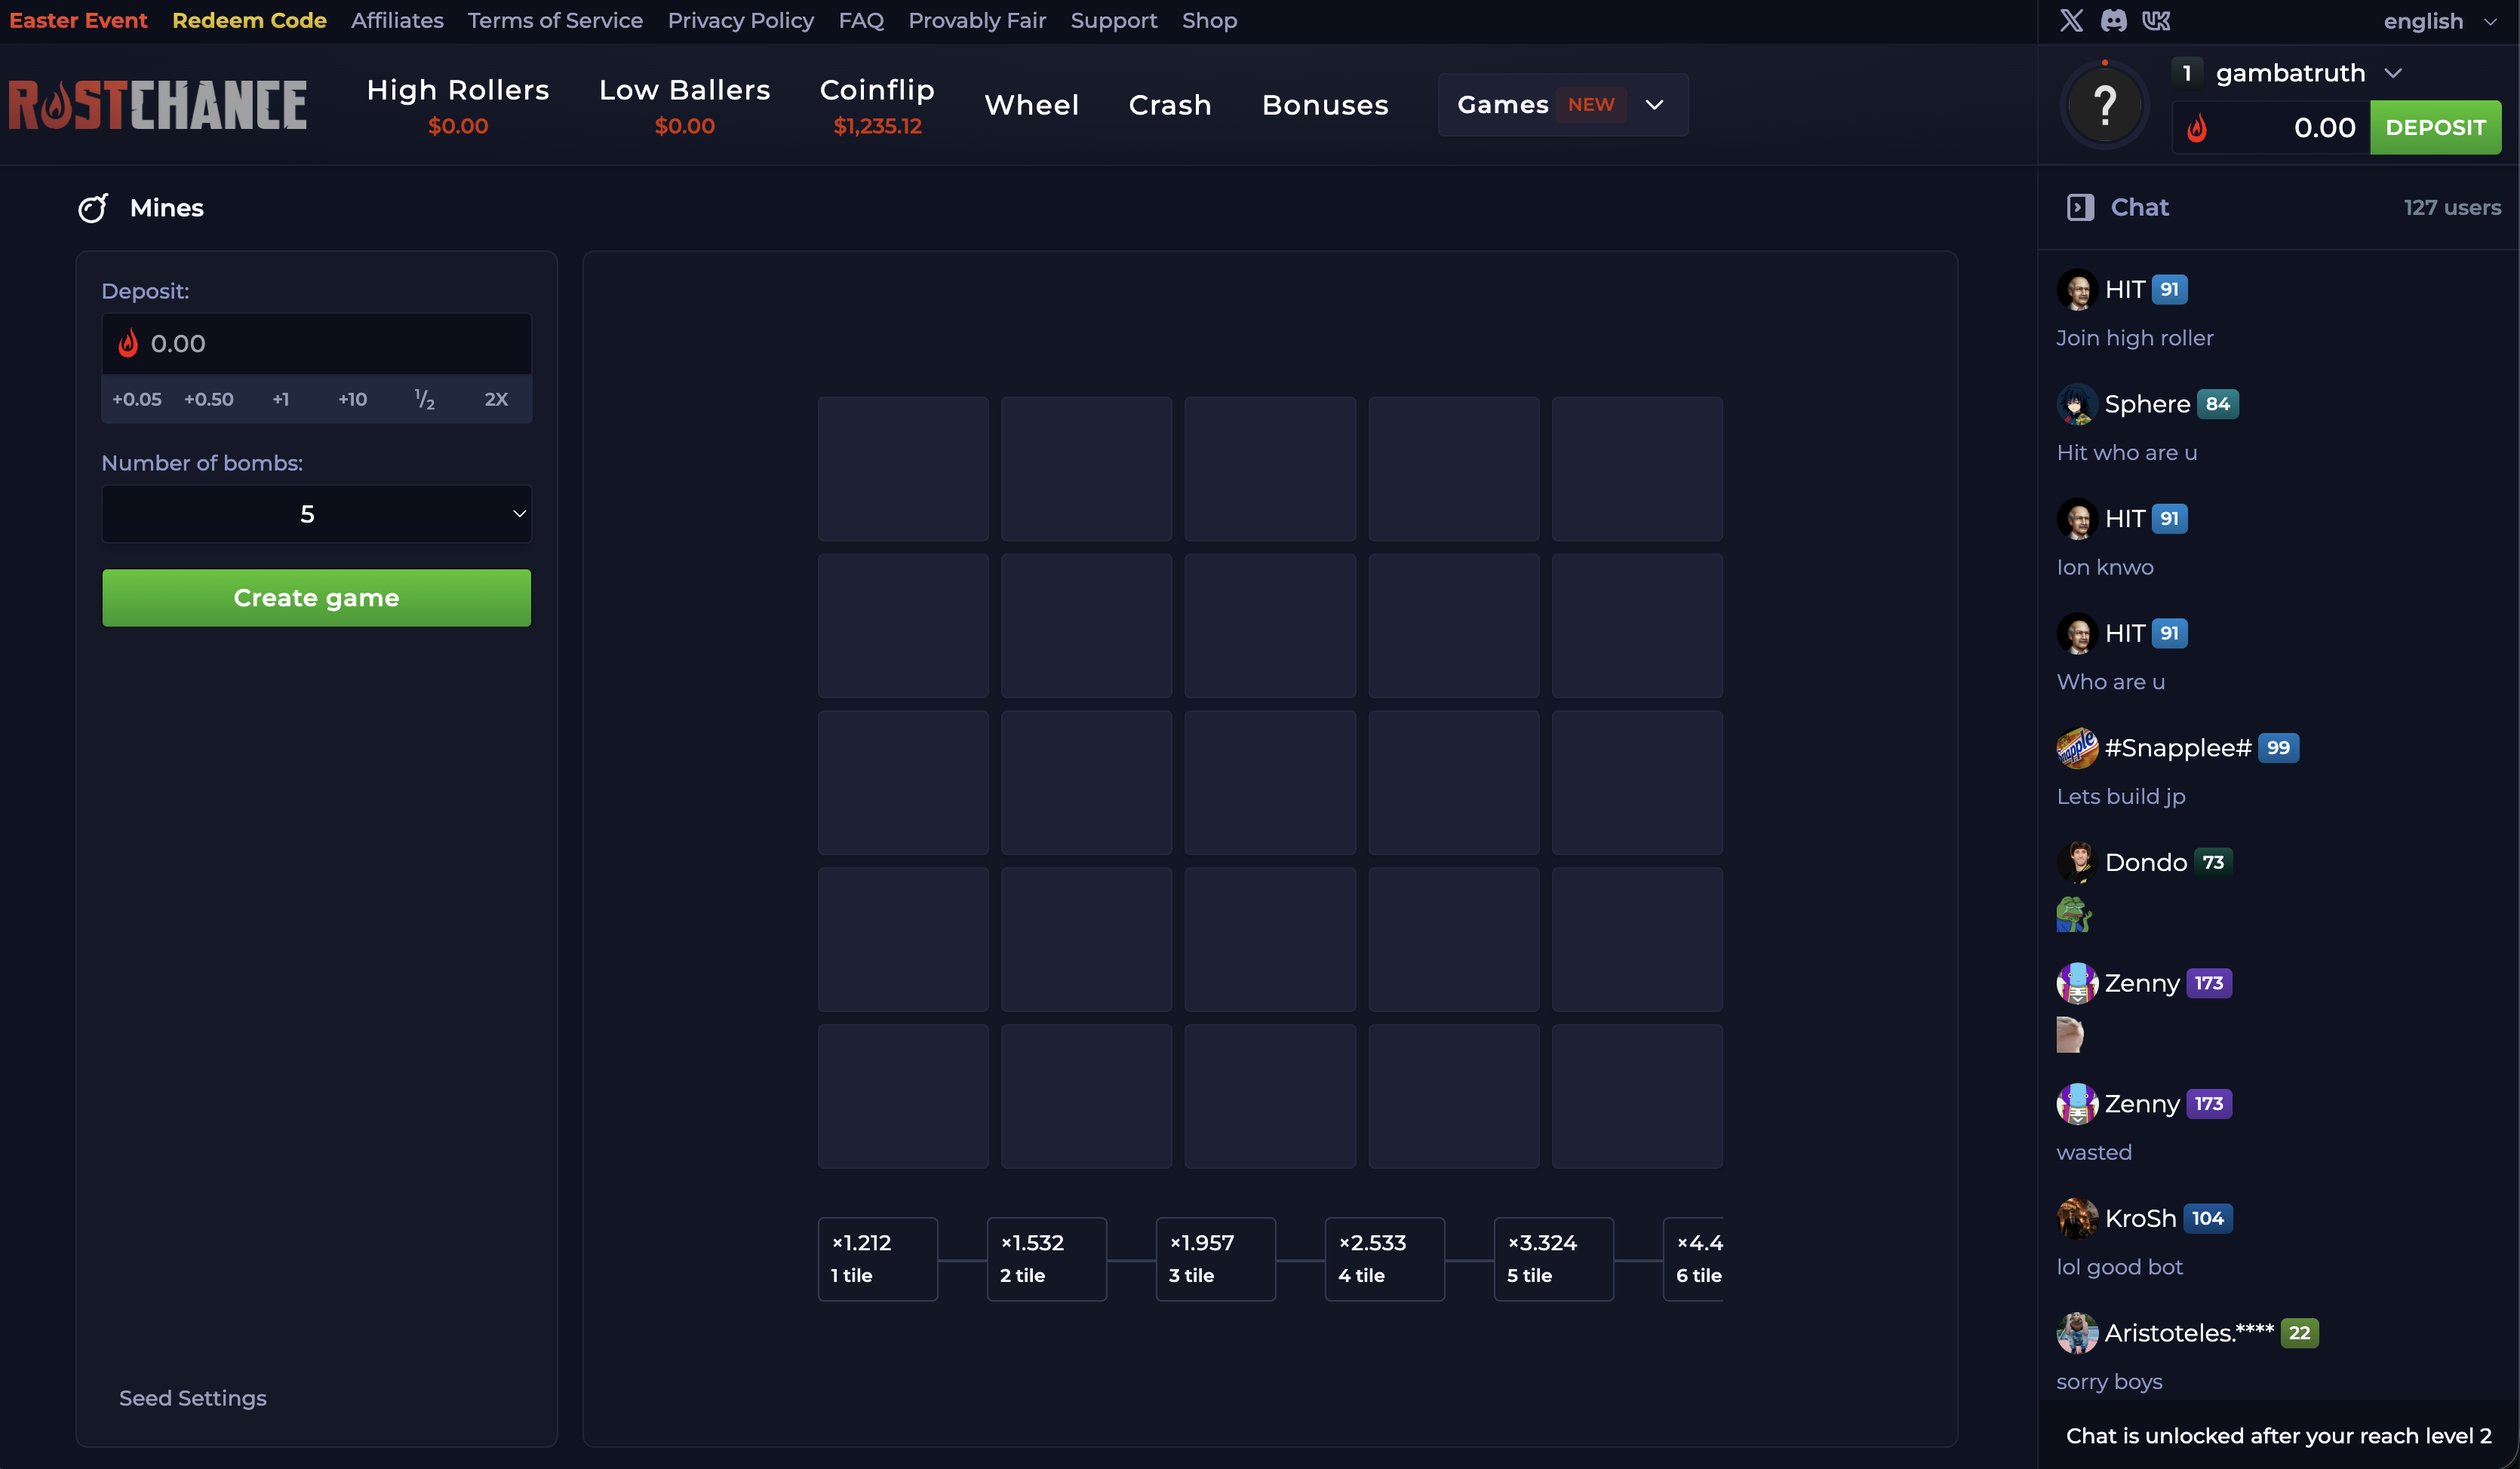Click Aristoteles chat avatar

tap(2077, 1333)
